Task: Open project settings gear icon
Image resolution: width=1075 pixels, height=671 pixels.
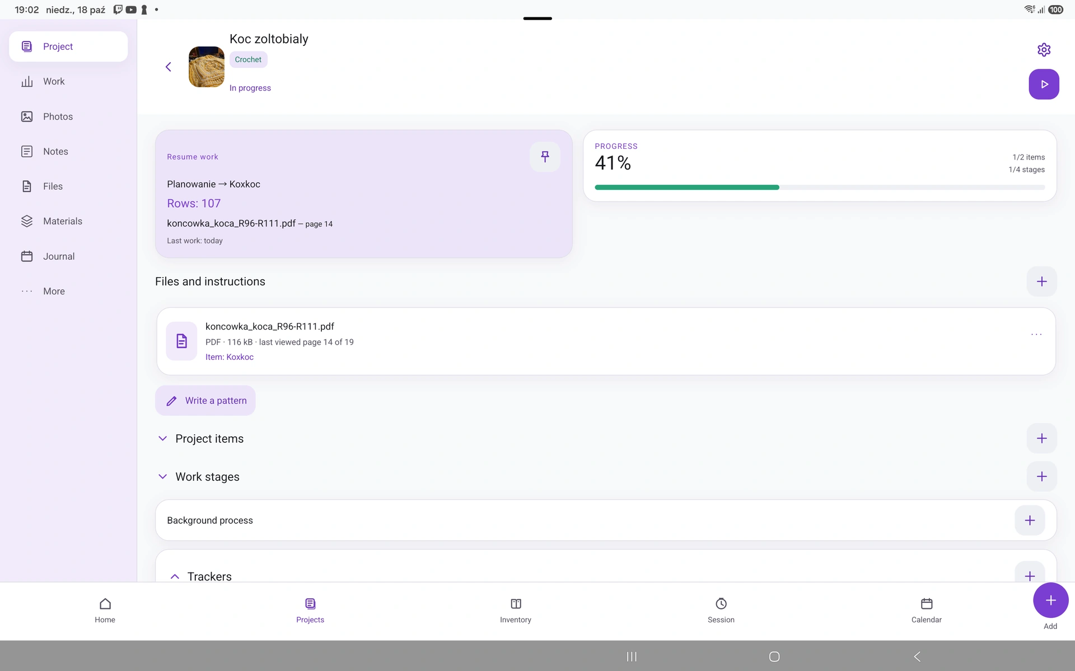Action: pos(1044,50)
